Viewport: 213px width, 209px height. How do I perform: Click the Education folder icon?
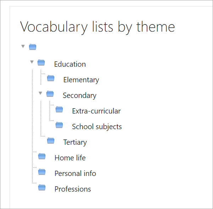[x=41, y=63]
